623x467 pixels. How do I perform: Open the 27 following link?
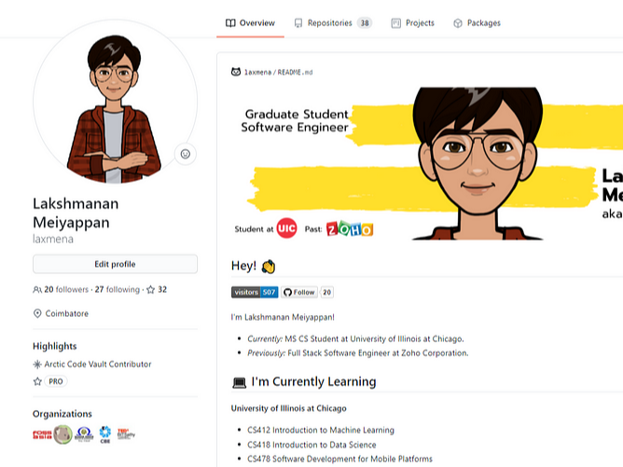pyautogui.click(x=117, y=290)
